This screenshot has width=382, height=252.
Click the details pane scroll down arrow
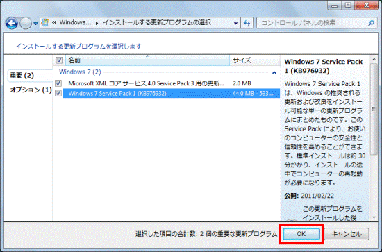[x=374, y=217]
